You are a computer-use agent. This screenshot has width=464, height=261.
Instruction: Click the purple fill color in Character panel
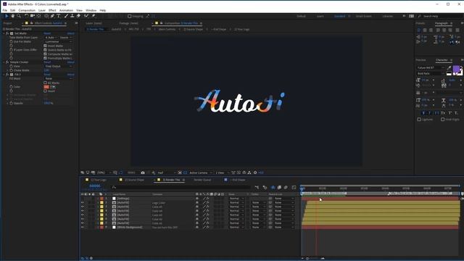(x=456, y=69)
